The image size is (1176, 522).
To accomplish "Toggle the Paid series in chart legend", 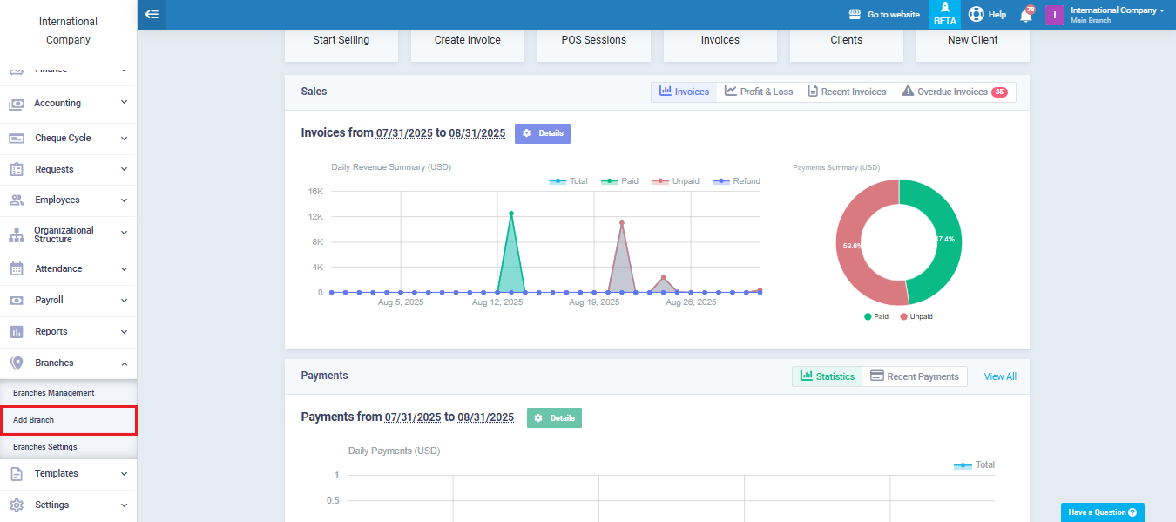I will coord(619,181).
